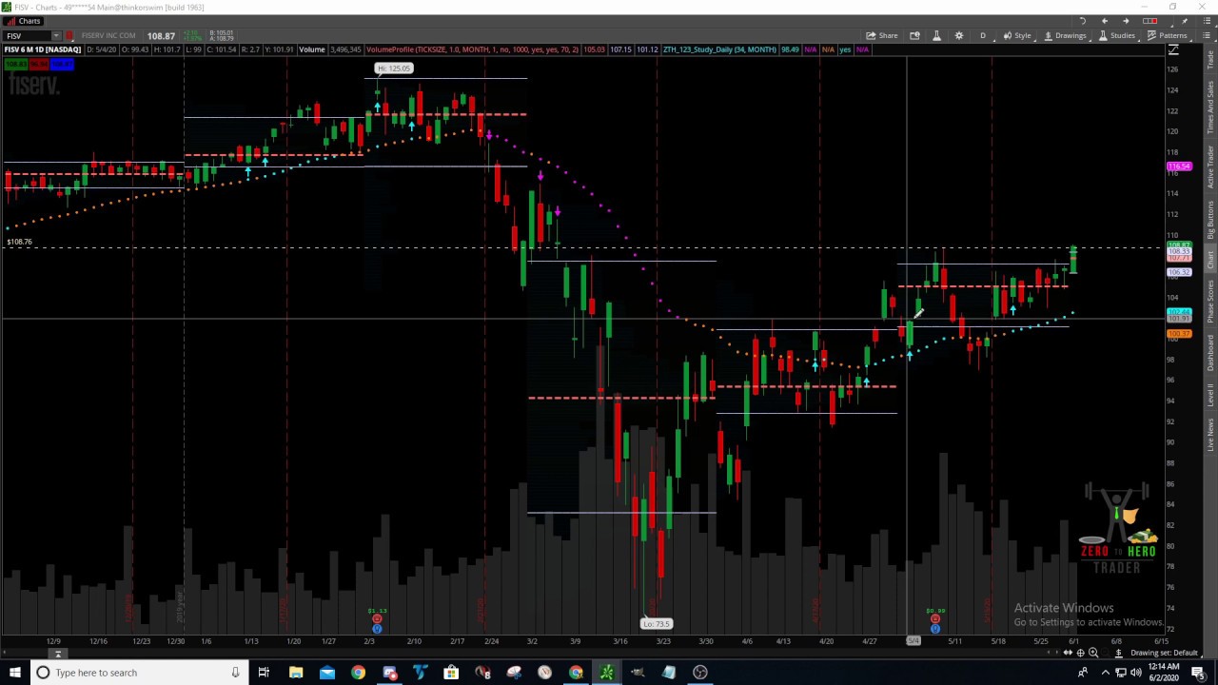1218x685 pixels.
Task: Click the Lo: 73.5 price bubble
Action: pyautogui.click(x=657, y=624)
